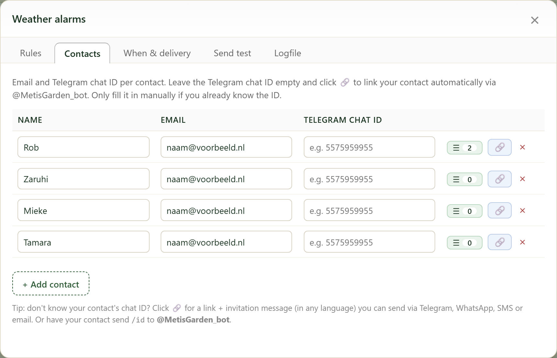
Task: Open the Logfile tab
Action: (288, 53)
